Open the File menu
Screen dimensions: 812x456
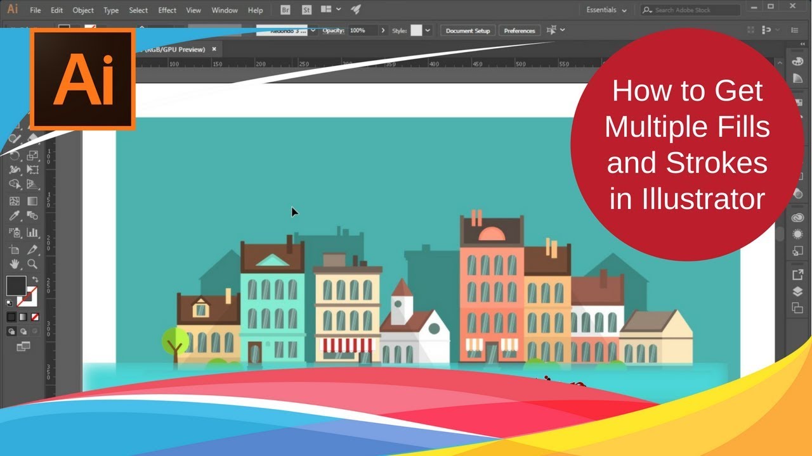(x=36, y=10)
